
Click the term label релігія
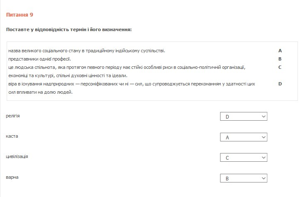(x=13, y=116)
